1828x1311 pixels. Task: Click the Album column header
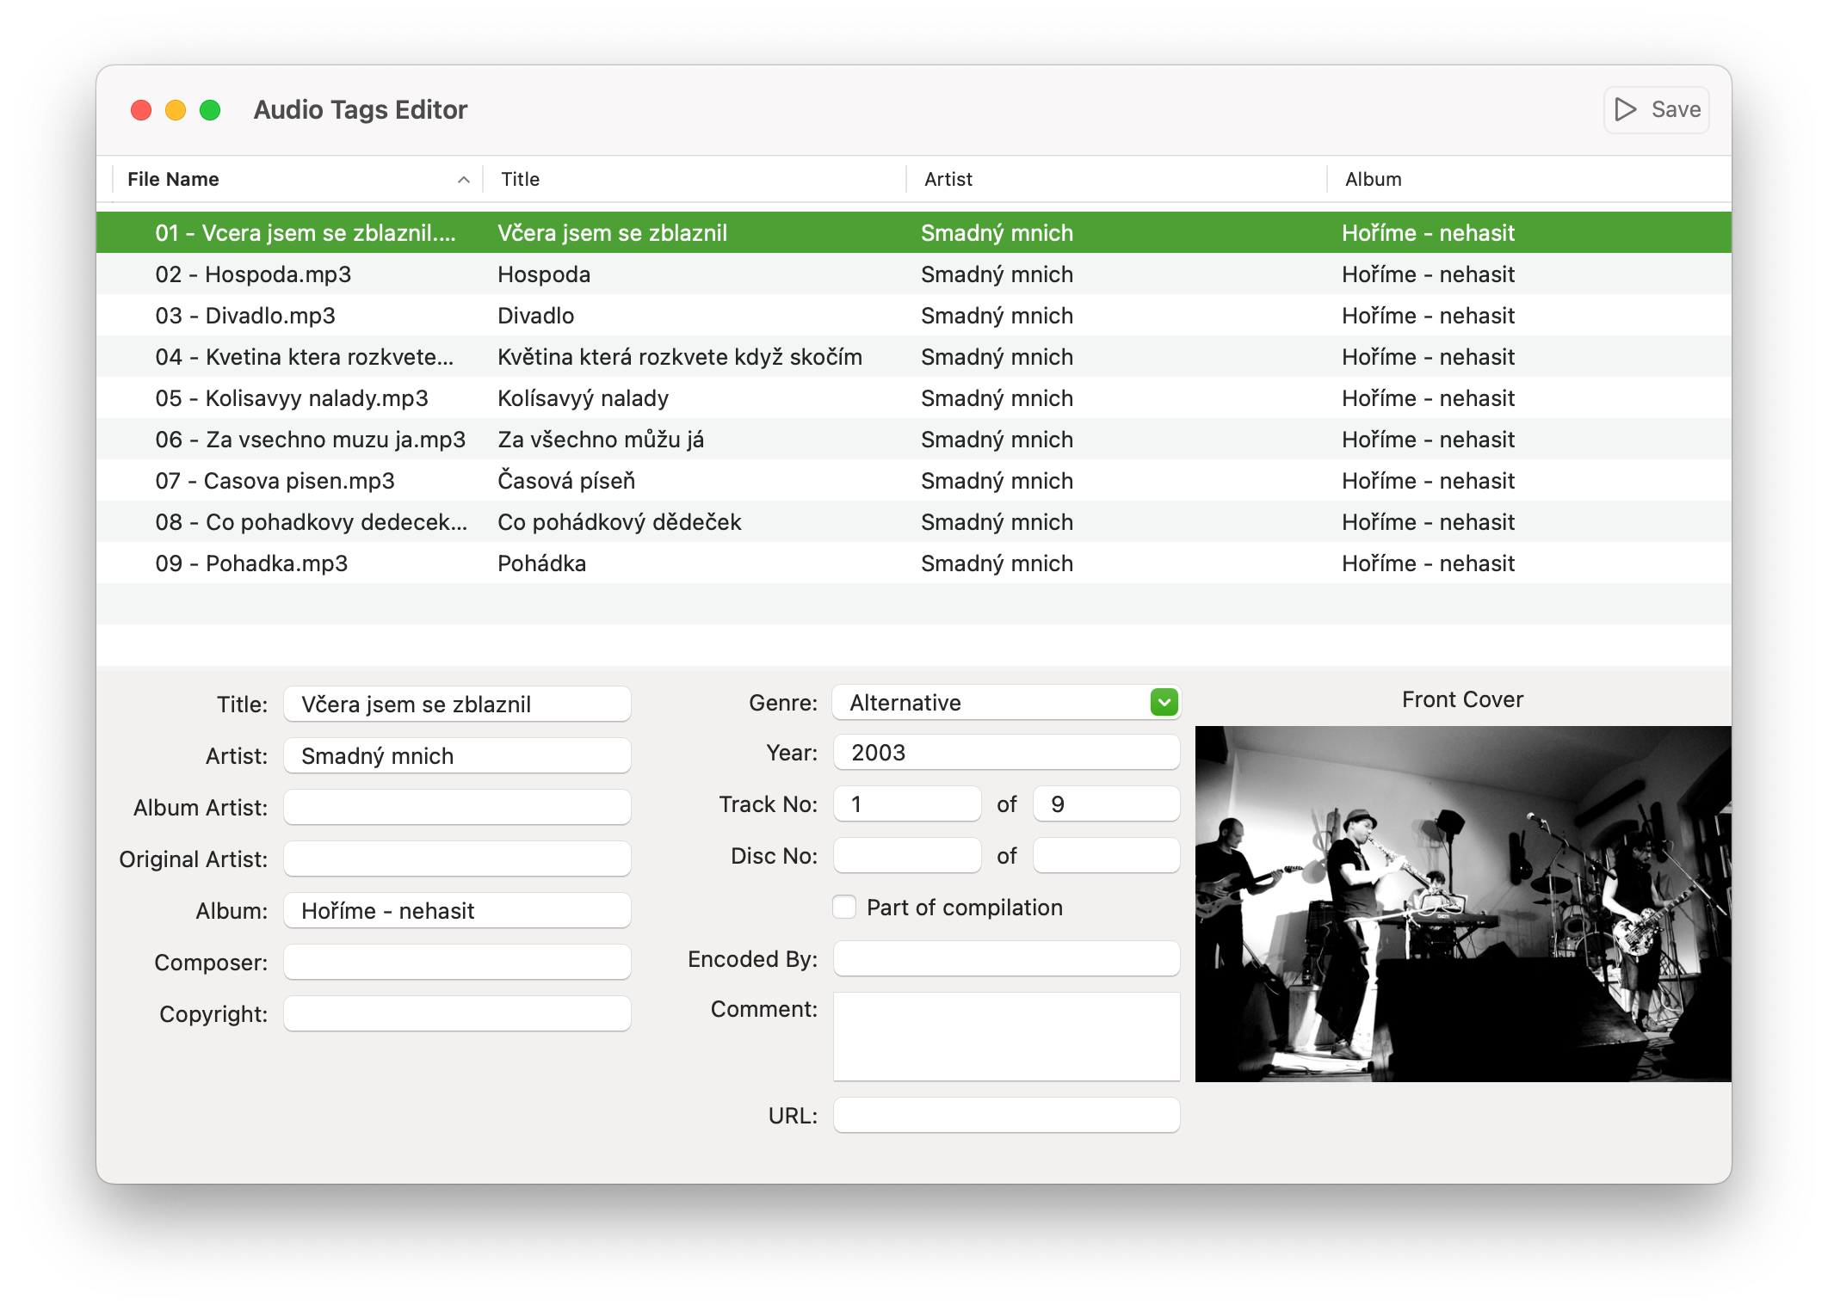pyautogui.click(x=1373, y=180)
